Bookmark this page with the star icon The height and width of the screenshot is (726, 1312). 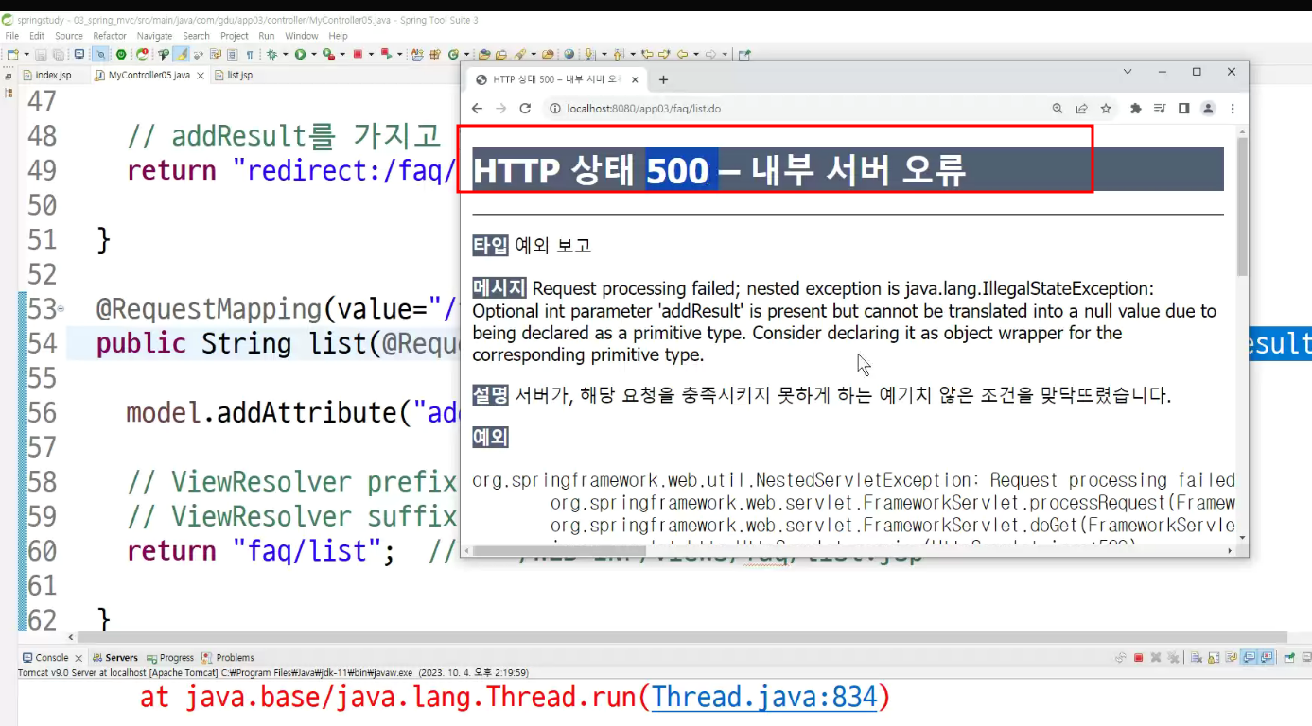tap(1105, 109)
